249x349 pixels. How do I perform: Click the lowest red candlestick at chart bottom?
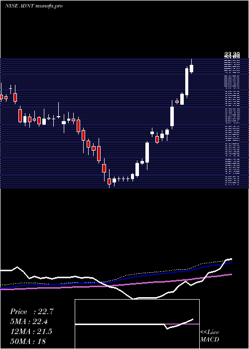[109, 178]
